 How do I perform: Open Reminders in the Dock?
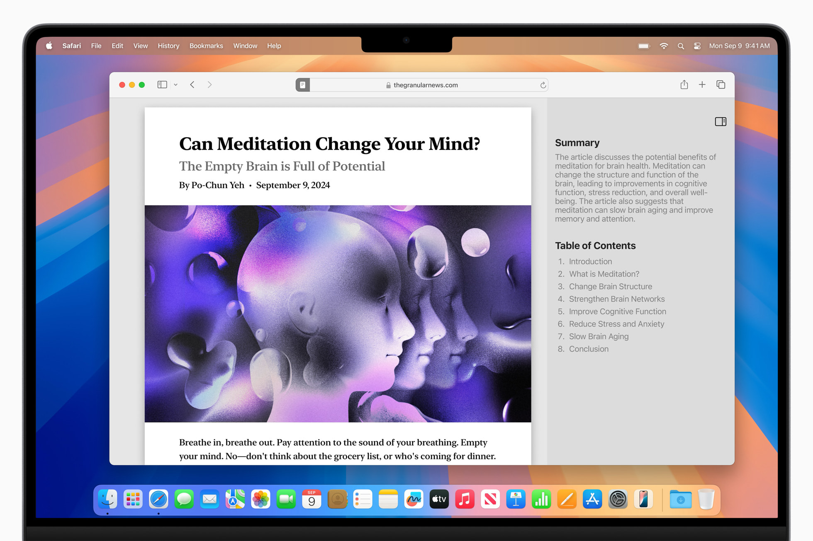pyautogui.click(x=363, y=499)
